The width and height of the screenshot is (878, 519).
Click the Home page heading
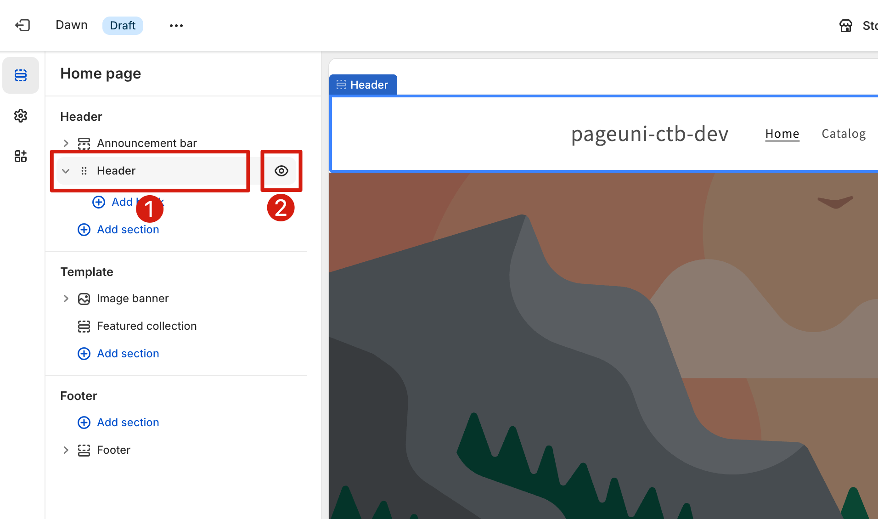tap(101, 73)
